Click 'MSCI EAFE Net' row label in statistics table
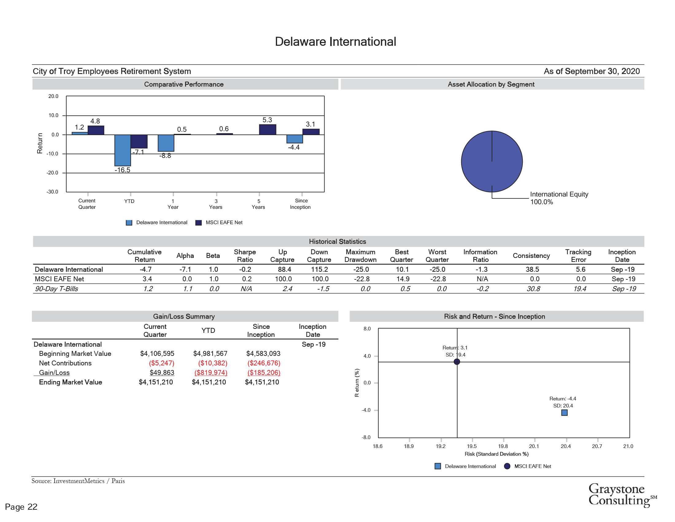Screen dimensions: 675x522 coord(59,279)
